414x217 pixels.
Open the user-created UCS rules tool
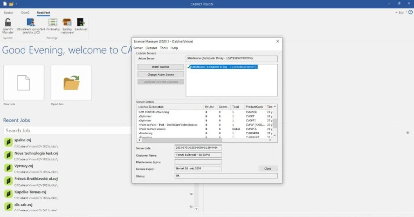[31, 22]
